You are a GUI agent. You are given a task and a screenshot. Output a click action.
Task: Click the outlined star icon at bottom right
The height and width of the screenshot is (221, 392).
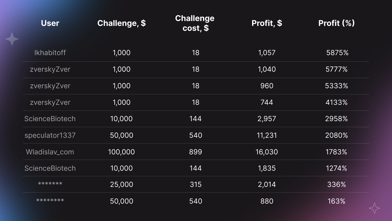375,208
